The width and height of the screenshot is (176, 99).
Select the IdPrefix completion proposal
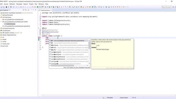(69, 48)
